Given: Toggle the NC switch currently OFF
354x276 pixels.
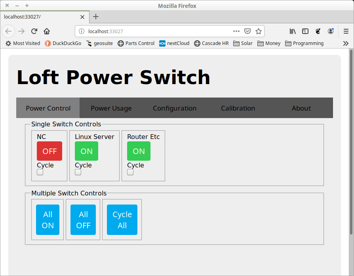Looking at the screenshot, I should (49, 151).
